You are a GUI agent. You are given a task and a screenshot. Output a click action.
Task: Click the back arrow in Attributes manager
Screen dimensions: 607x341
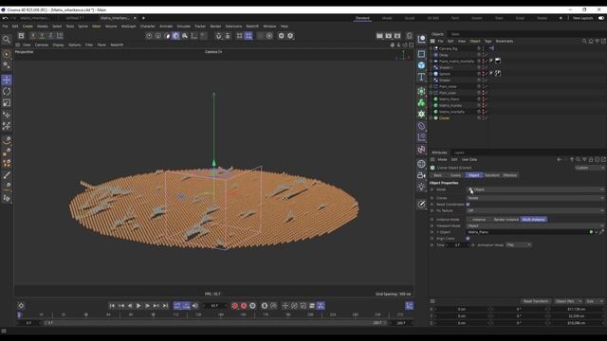[559, 160]
